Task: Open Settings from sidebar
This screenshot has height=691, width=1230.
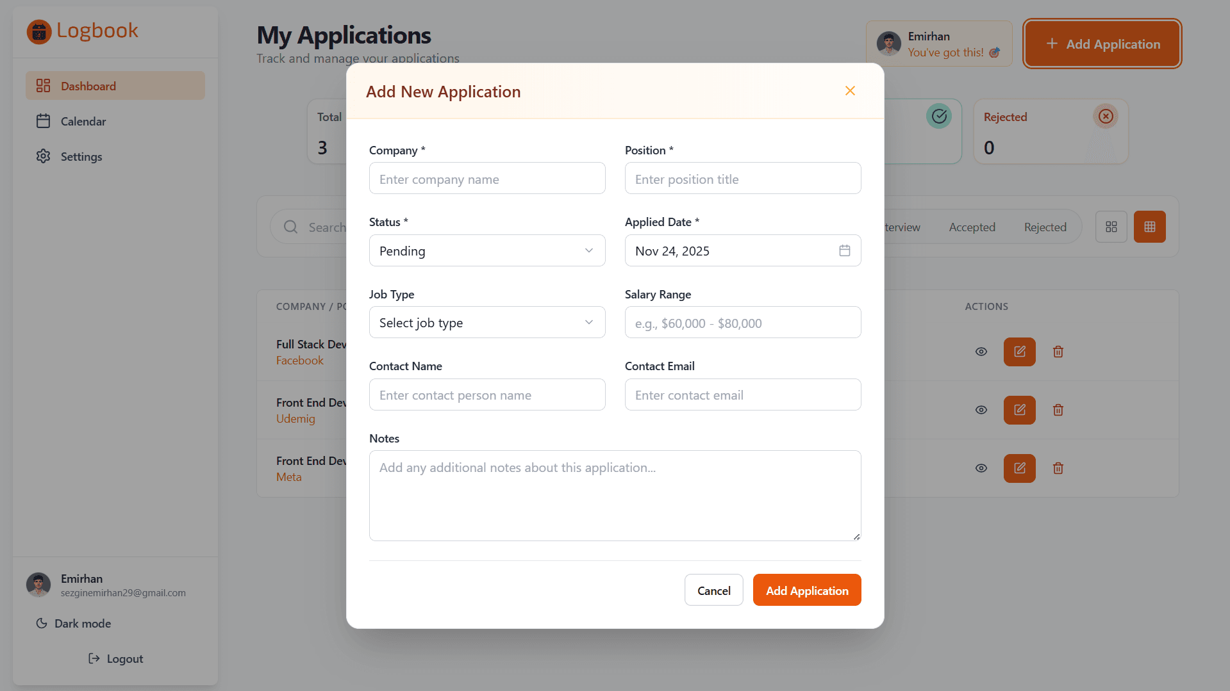Action: point(115,156)
